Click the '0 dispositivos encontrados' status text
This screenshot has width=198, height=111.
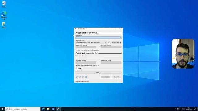tap(82, 82)
